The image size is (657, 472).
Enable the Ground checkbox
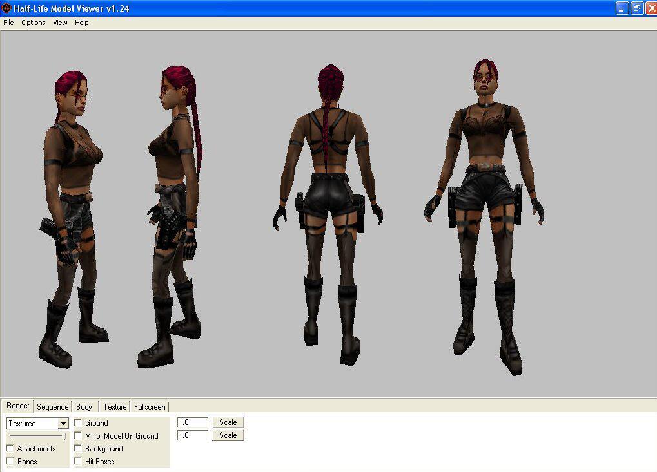[x=78, y=423]
